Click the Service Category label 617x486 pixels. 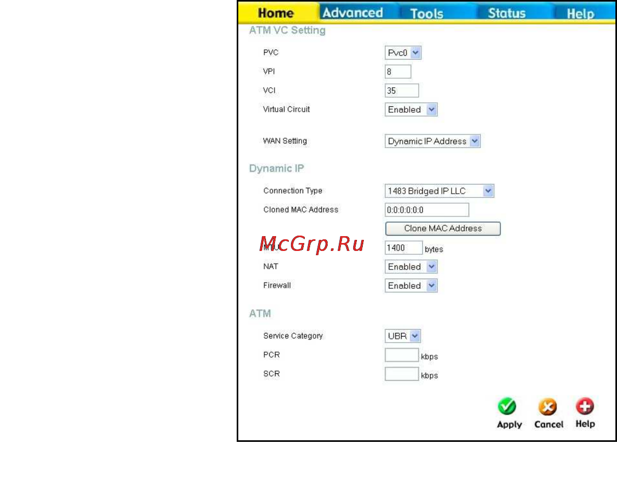(293, 336)
